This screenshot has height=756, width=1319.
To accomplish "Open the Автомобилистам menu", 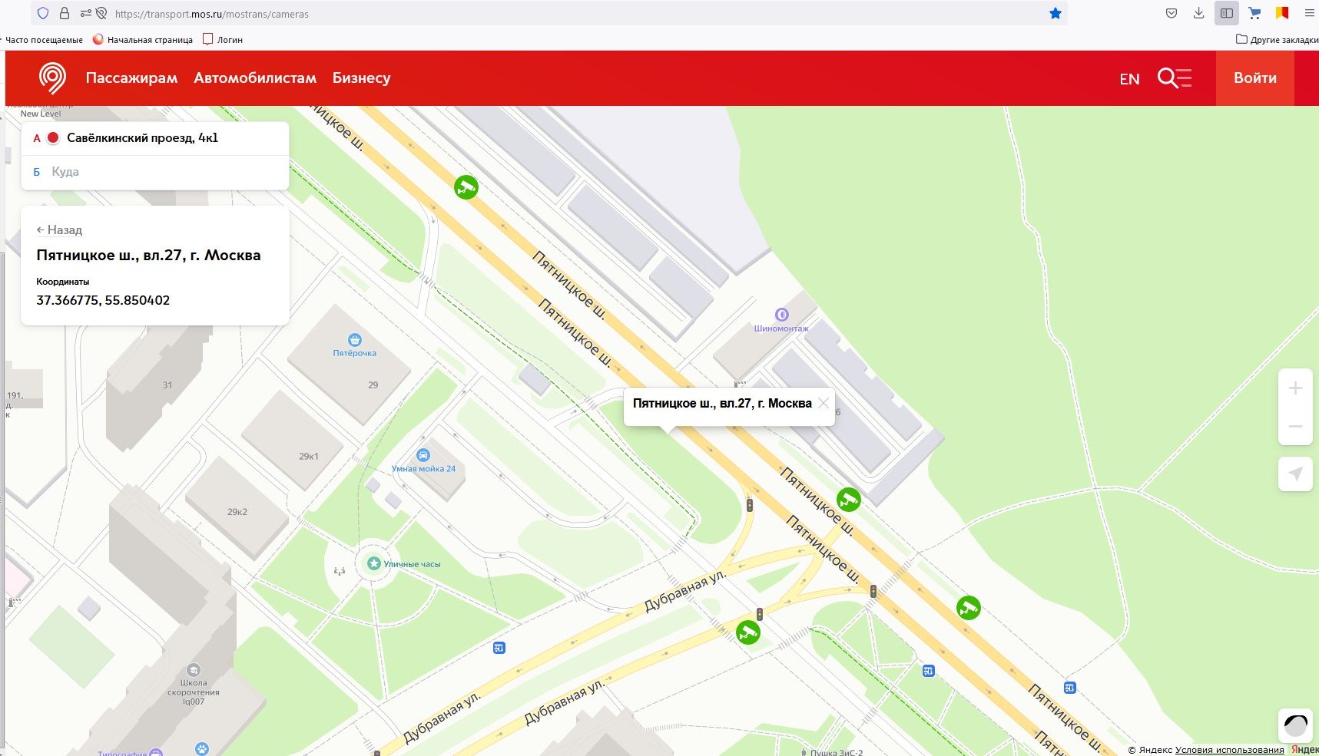I will [x=255, y=78].
